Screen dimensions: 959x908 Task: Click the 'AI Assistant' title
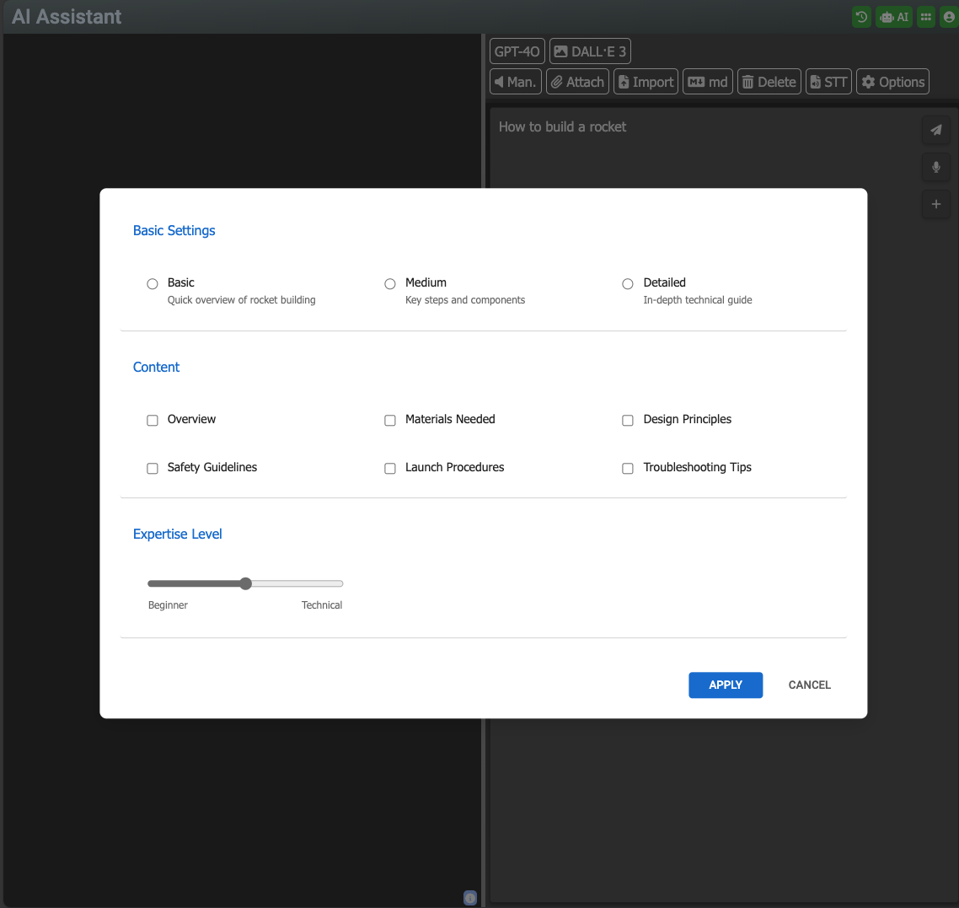(x=67, y=17)
